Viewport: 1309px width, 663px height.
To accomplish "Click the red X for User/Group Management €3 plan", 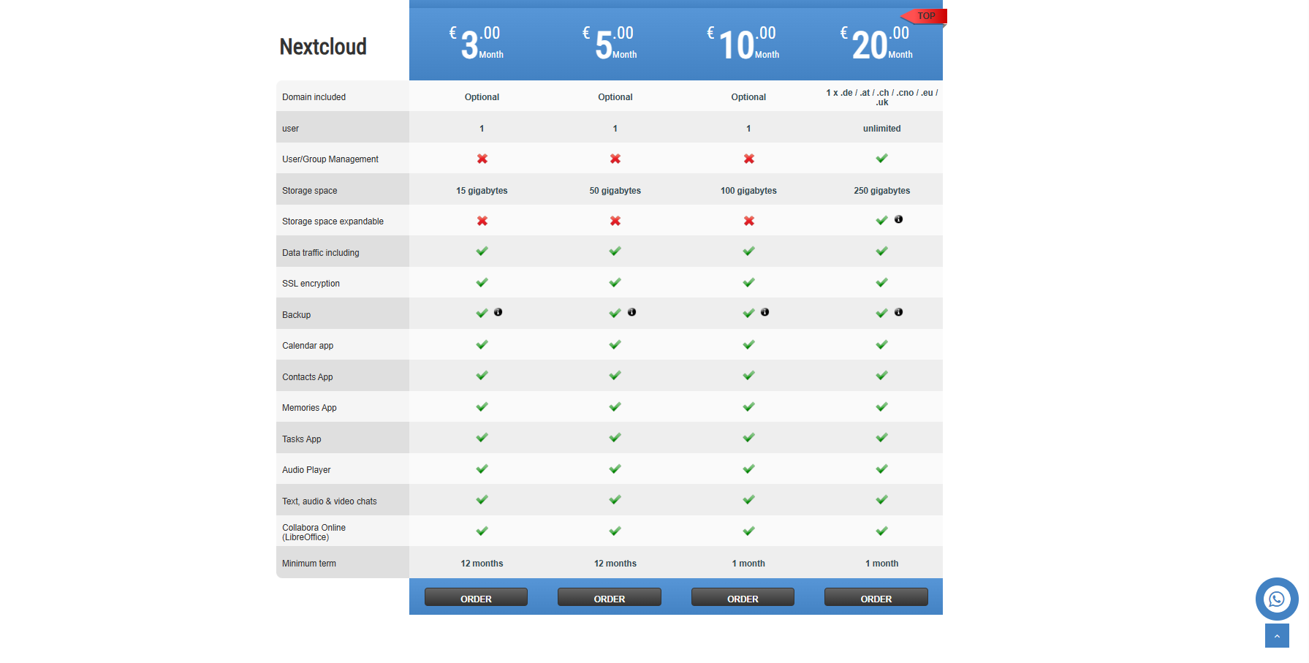I will (x=482, y=159).
